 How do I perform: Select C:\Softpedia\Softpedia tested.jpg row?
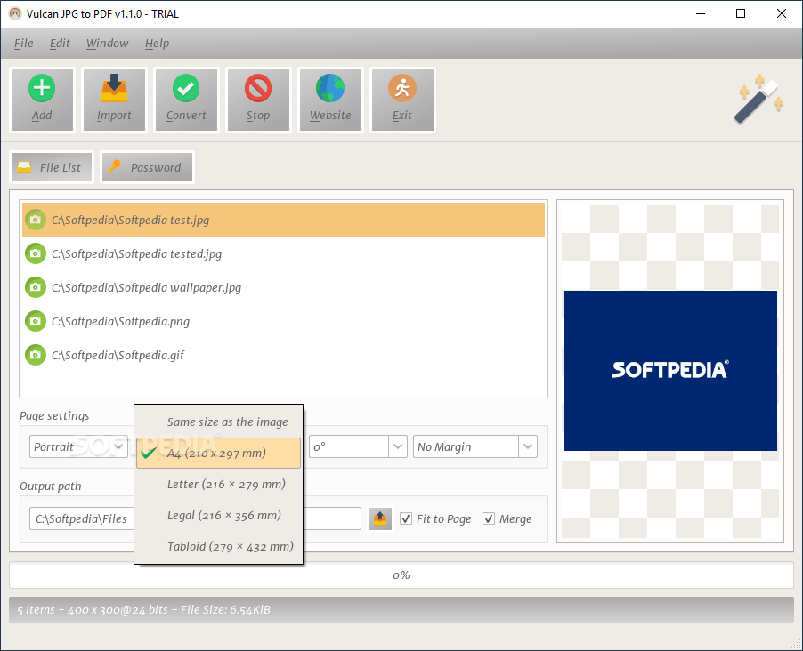click(283, 253)
